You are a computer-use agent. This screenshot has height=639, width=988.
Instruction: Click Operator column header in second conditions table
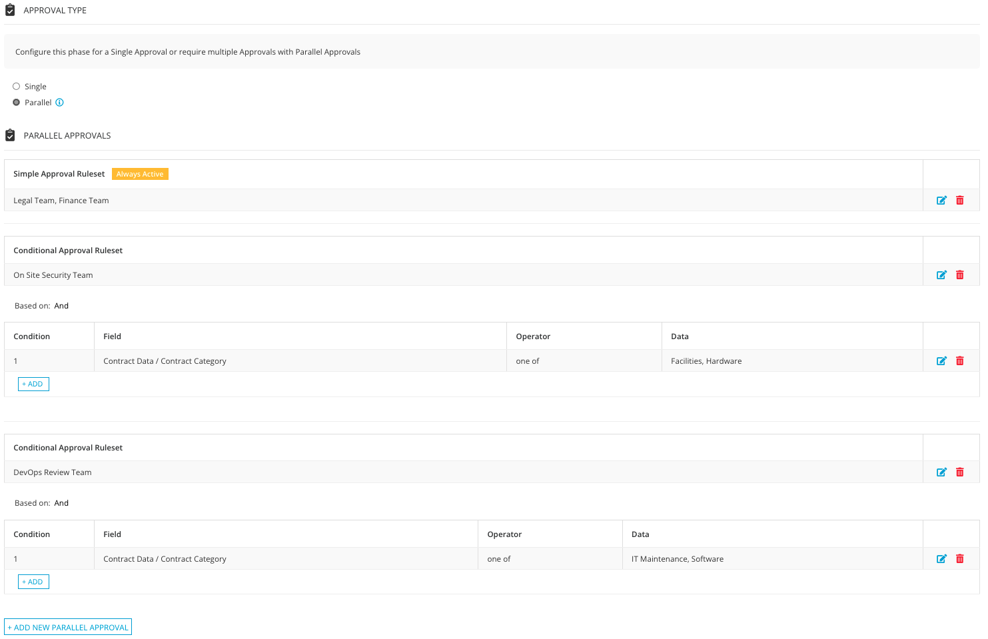(504, 534)
